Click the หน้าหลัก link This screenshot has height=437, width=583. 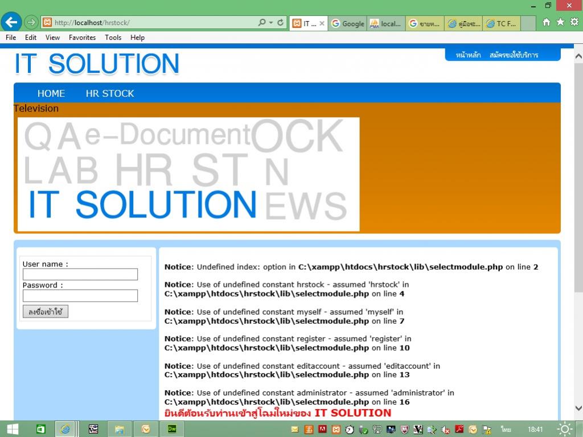coord(468,55)
